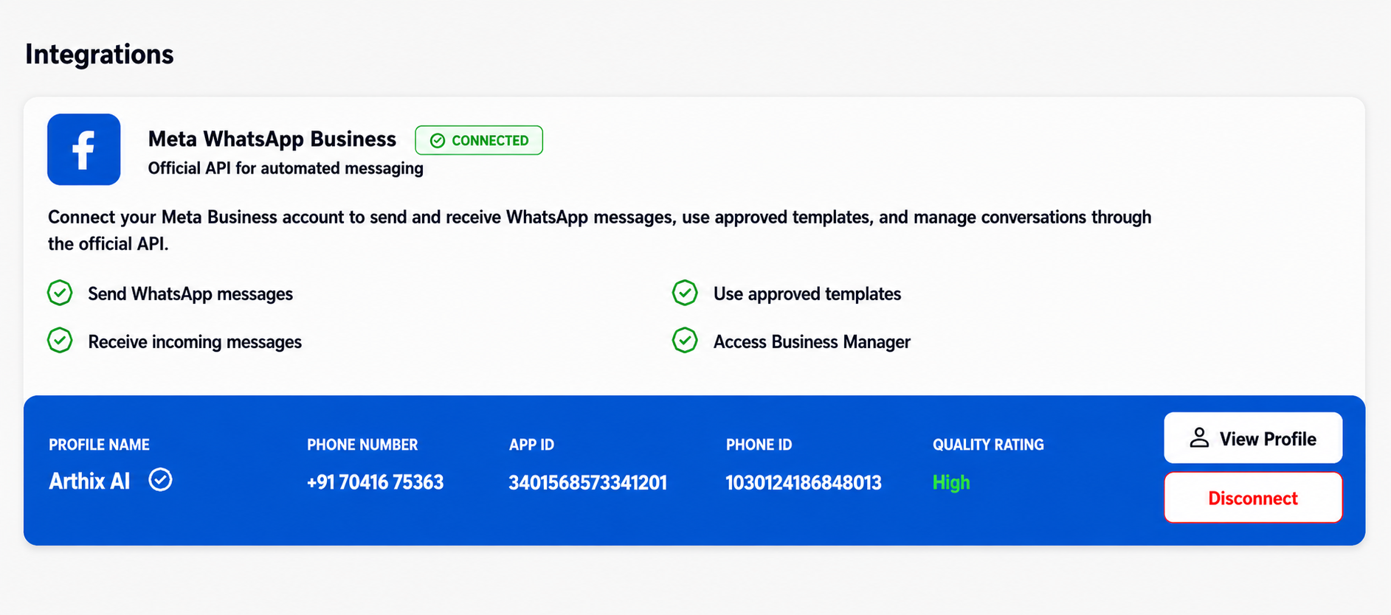The image size is (1391, 615).
Task: Select the Arthix AI profile name
Action: tap(89, 482)
